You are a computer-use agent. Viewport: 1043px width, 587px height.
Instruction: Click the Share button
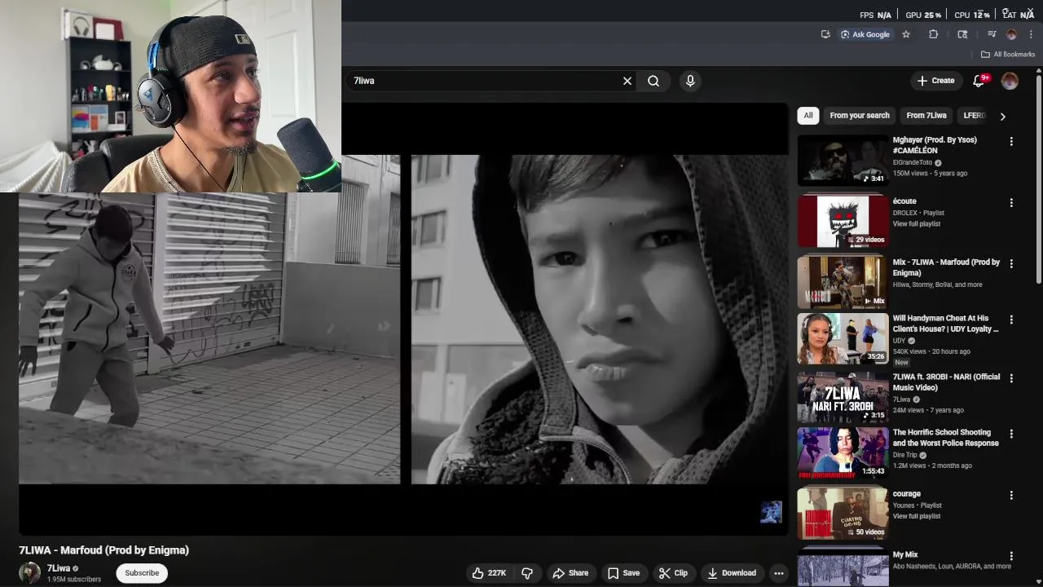(x=570, y=573)
